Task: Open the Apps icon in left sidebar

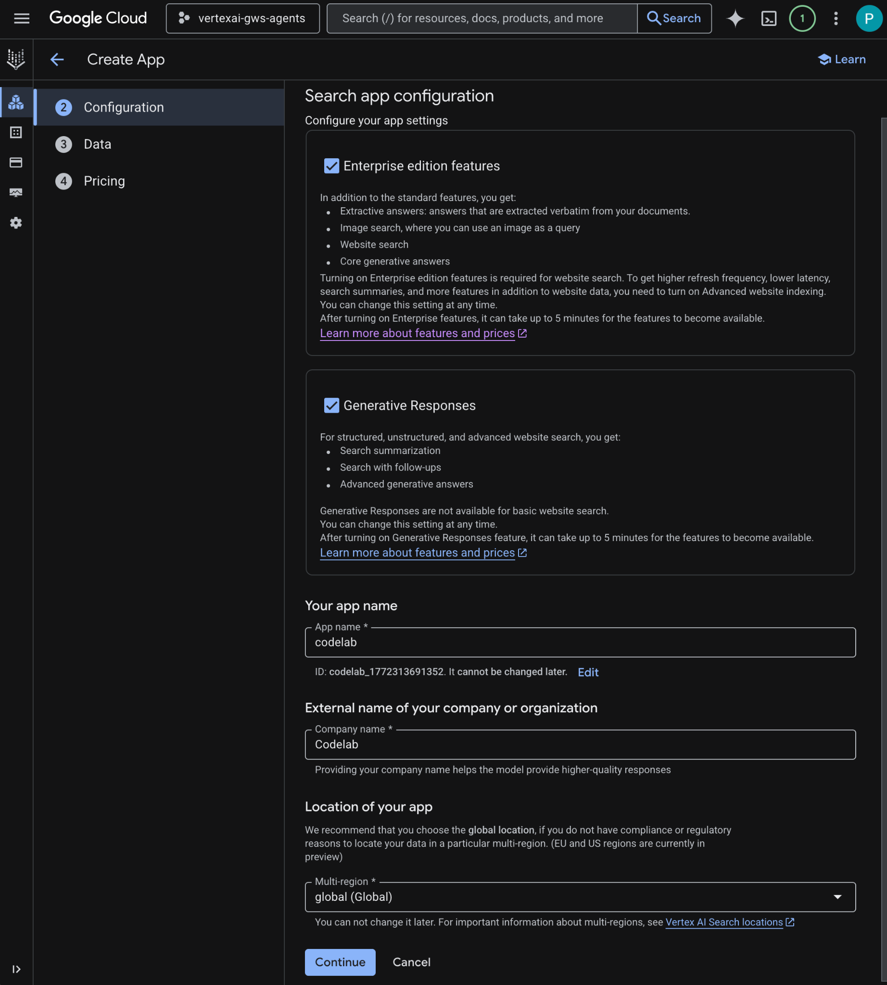Action: pos(16,102)
